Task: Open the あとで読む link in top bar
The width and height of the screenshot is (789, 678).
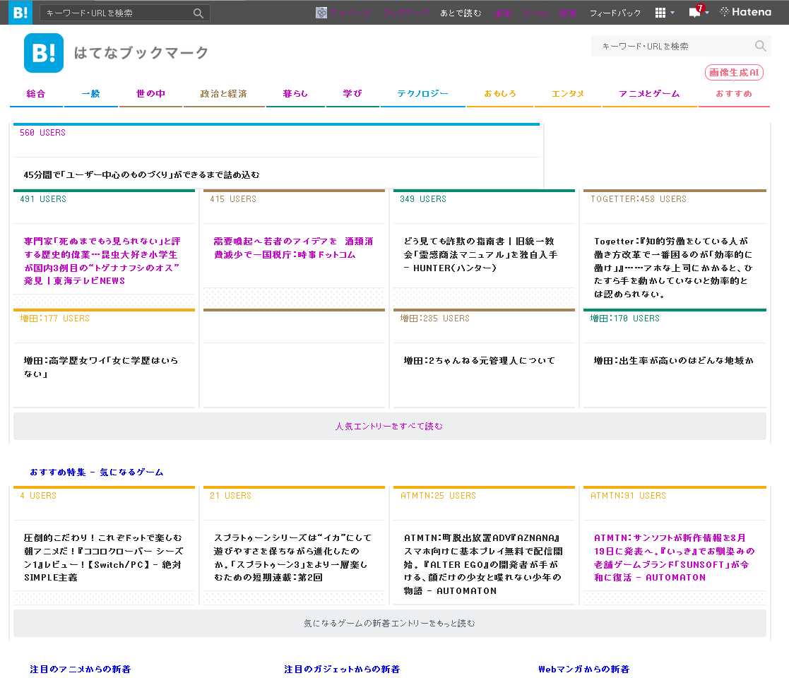Action: [x=461, y=13]
